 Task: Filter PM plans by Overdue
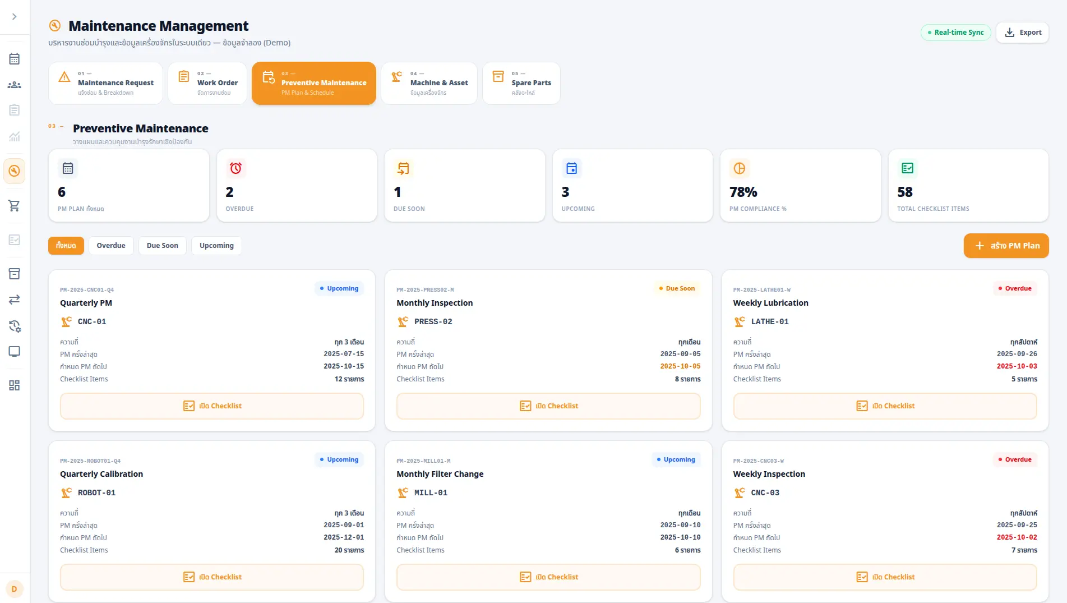pos(111,246)
